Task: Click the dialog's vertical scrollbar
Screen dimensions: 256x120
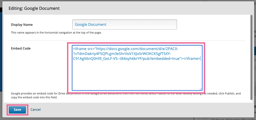Action: (x=251, y=57)
